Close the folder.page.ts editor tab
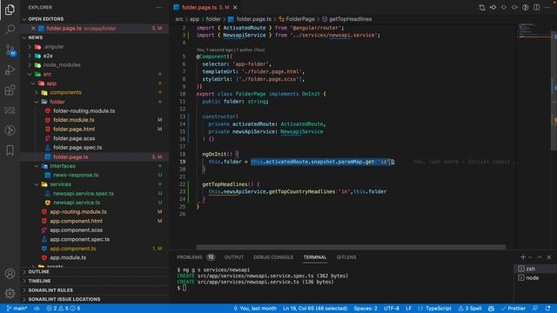 [235, 8]
